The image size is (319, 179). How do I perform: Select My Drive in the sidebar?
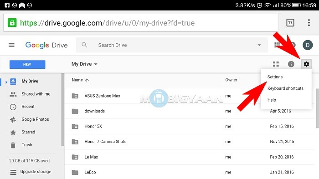[30, 81]
